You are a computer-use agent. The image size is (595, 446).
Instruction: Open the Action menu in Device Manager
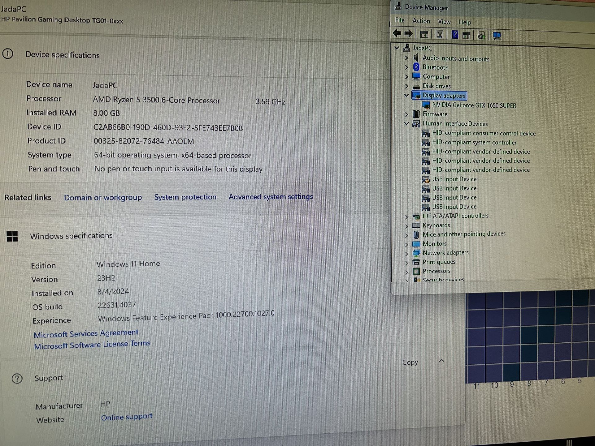(421, 21)
